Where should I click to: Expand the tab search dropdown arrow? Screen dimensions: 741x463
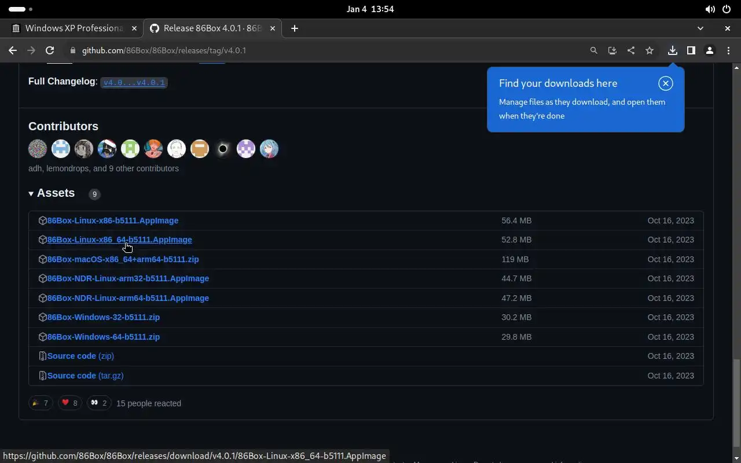pos(700,28)
